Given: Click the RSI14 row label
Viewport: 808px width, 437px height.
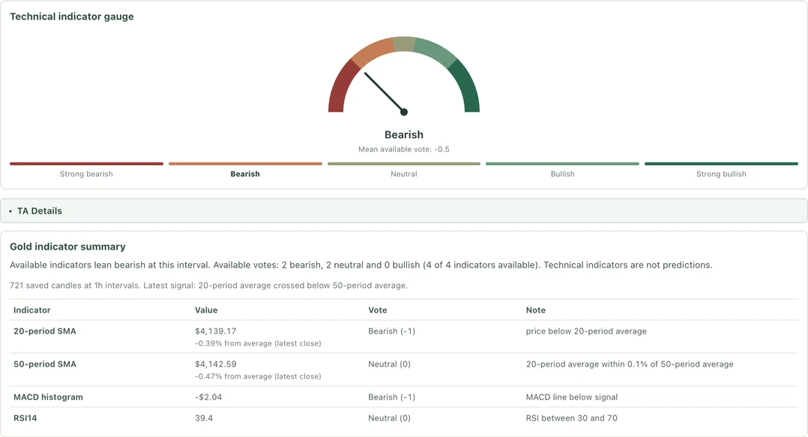Looking at the screenshot, I should 25,418.
